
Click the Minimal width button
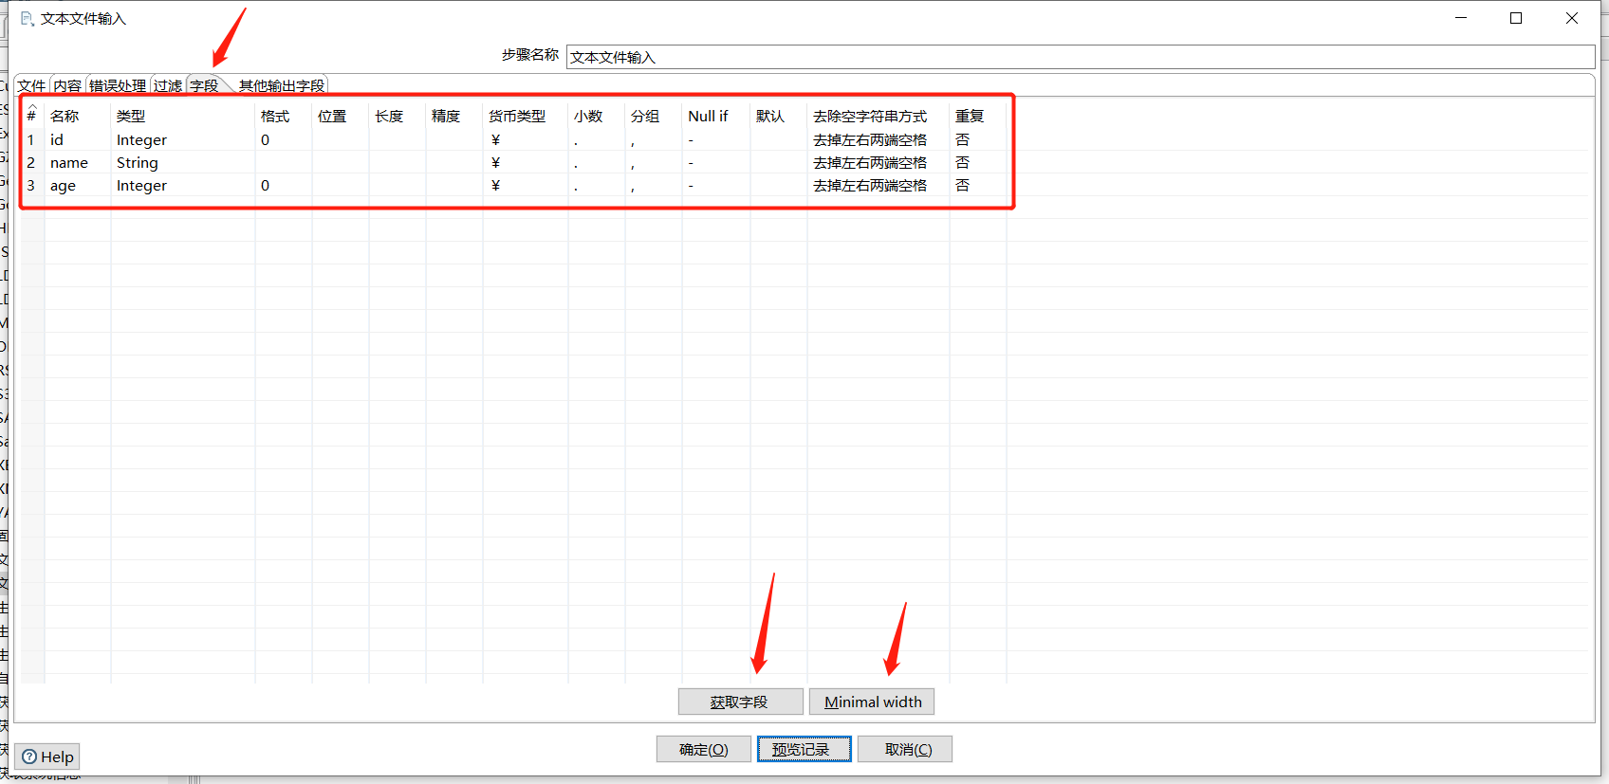tap(872, 702)
